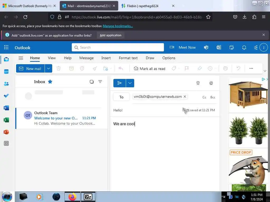Click the Undo icon in the ribbon
Image resolution: width=270 pixels, height=202 pixels.
coord(238,68)
